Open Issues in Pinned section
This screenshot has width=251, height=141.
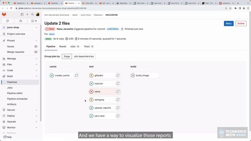point(11,47)
